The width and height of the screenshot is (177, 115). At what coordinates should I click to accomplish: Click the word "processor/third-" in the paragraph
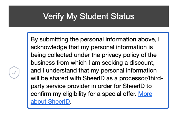pos(141,78)
